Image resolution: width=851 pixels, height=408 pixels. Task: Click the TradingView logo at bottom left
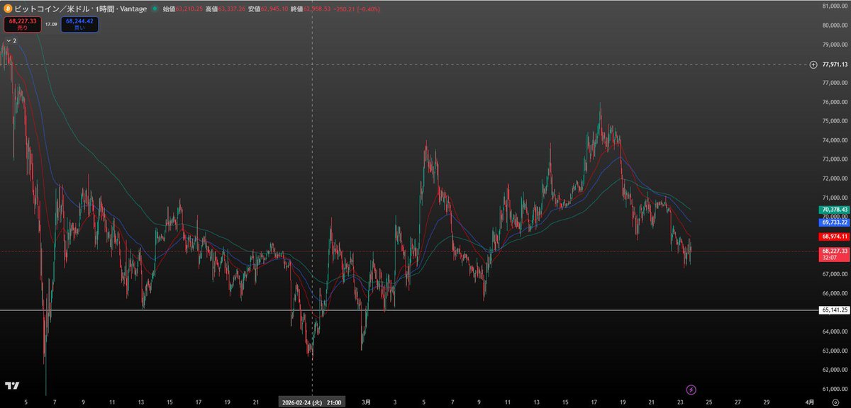[12, 386]
